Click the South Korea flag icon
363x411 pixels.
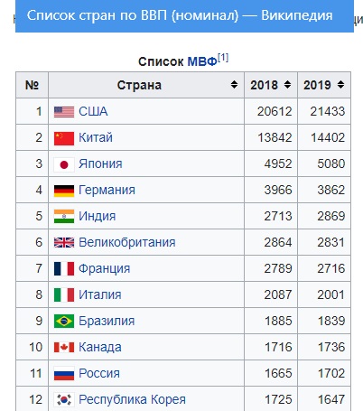(64, 399)
